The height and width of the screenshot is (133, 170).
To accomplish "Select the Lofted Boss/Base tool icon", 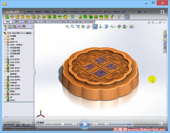I will point(23,17).
